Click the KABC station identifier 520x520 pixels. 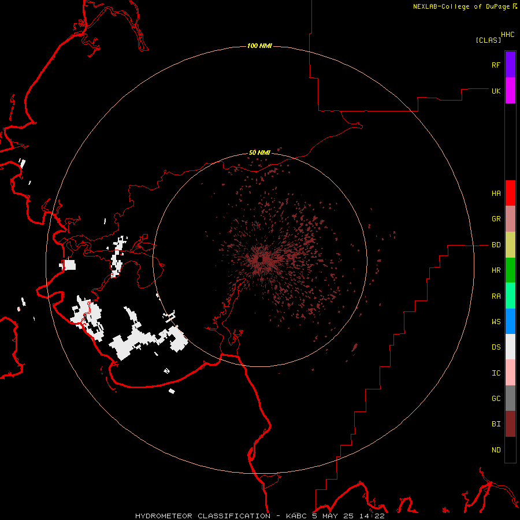coord(296,516)
